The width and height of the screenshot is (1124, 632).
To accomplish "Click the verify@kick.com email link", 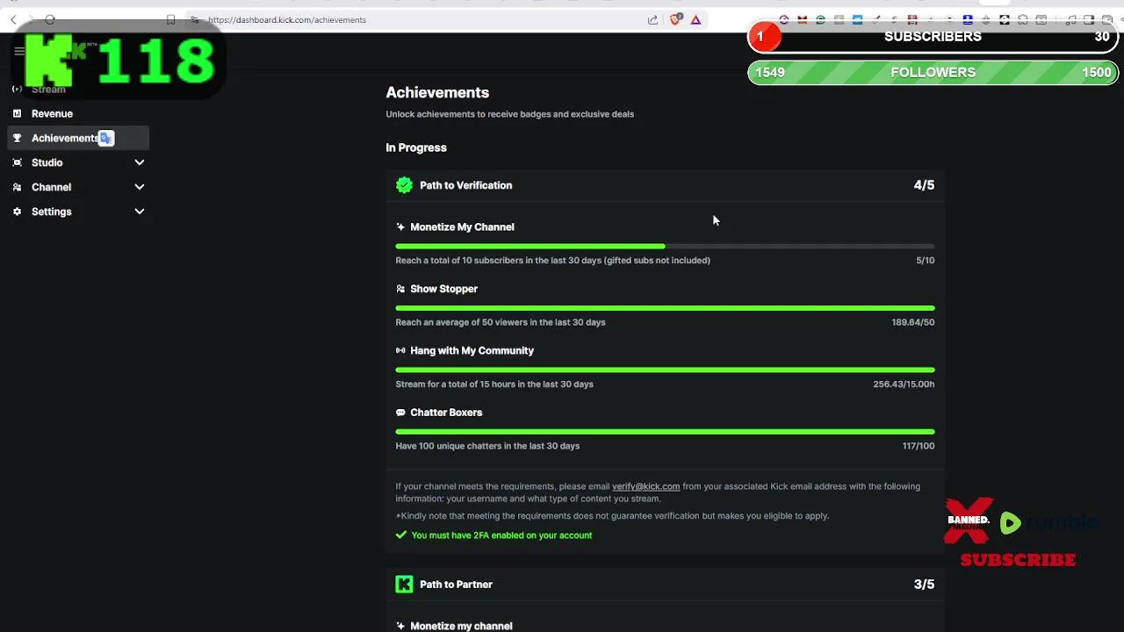I will click(x=645, y=486).
